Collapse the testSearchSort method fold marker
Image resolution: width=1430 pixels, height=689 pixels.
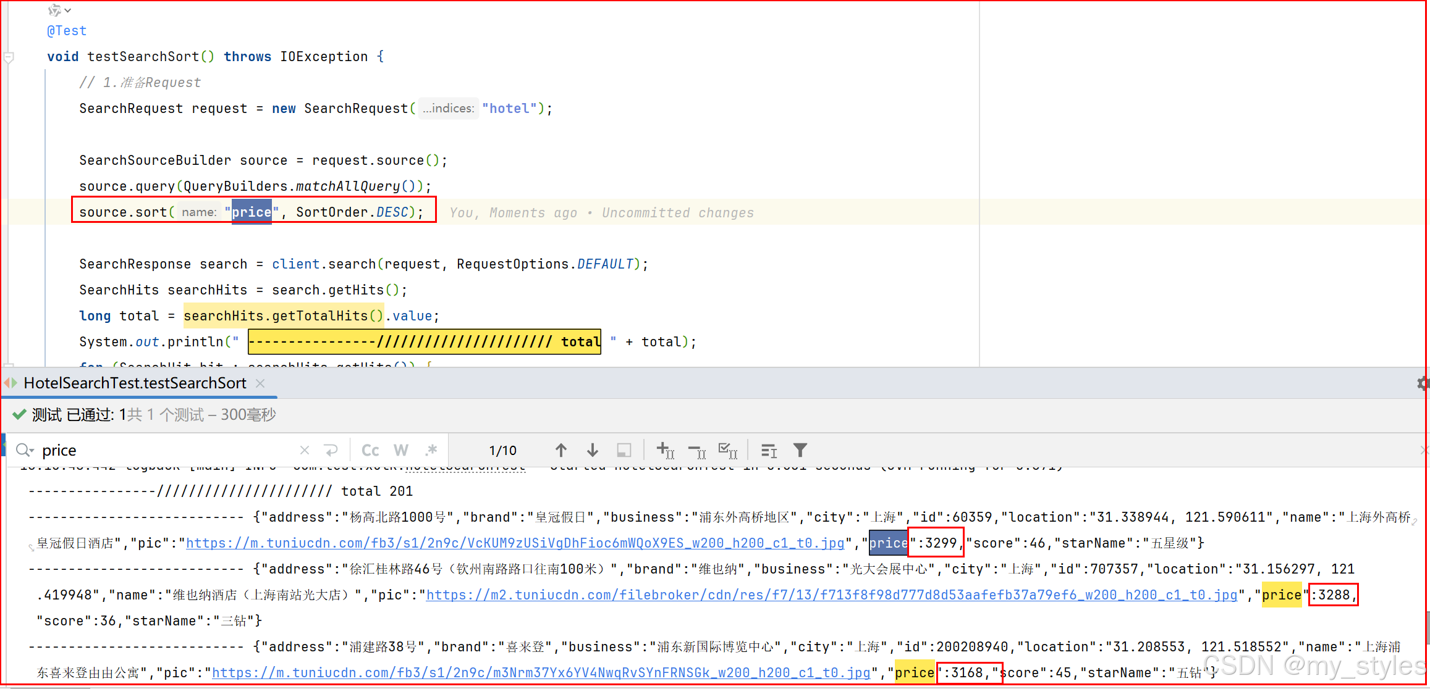pyautogui.click(x=9, y=57)
